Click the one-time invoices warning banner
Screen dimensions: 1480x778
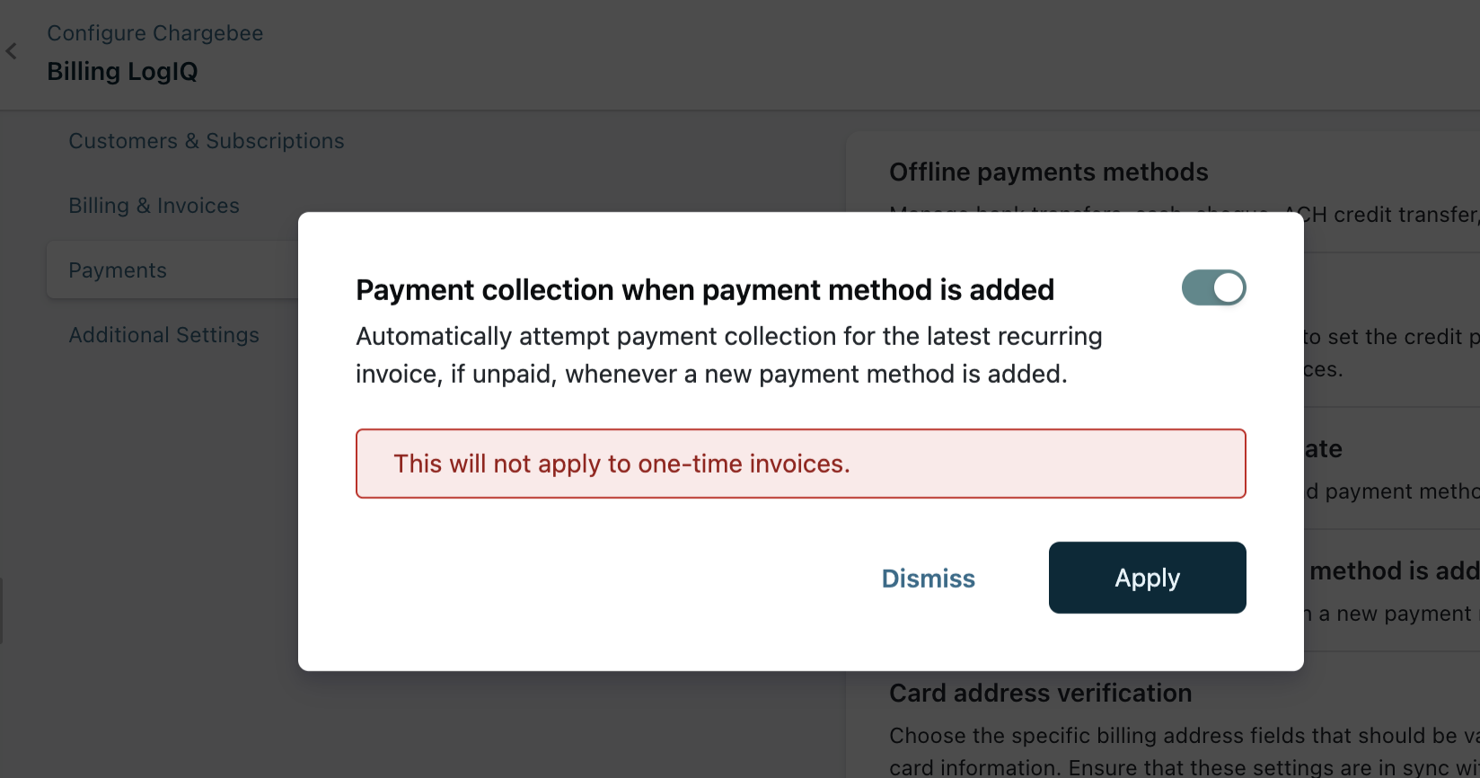pyautogui.click(x=800, y=464)
